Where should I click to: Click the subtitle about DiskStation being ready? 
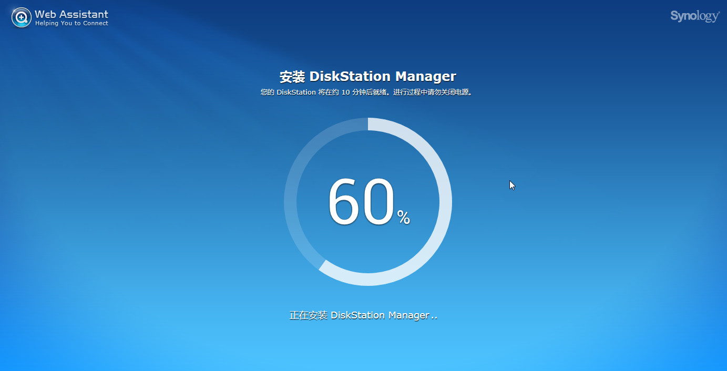367,92
